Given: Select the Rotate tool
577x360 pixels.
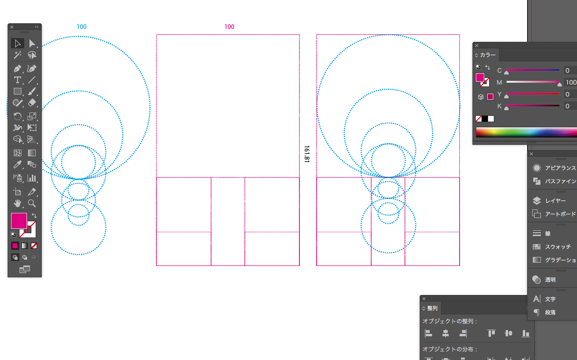Looking at the screenshot, I should point(18,116).
